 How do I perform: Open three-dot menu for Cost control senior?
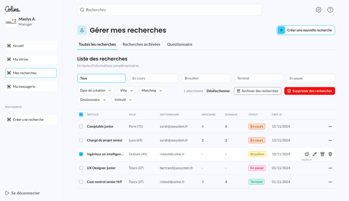coord(330,182)
